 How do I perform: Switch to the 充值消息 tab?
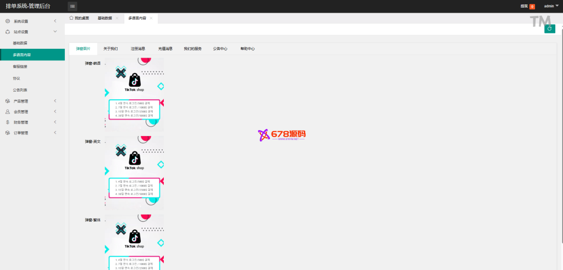(165, 48)
